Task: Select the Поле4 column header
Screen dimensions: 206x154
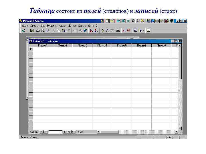Action: point(102,45)
